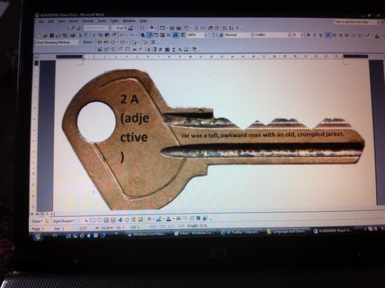Toggle Justify alignment
This screenshot has height=288, width=385.
point(346,35)
